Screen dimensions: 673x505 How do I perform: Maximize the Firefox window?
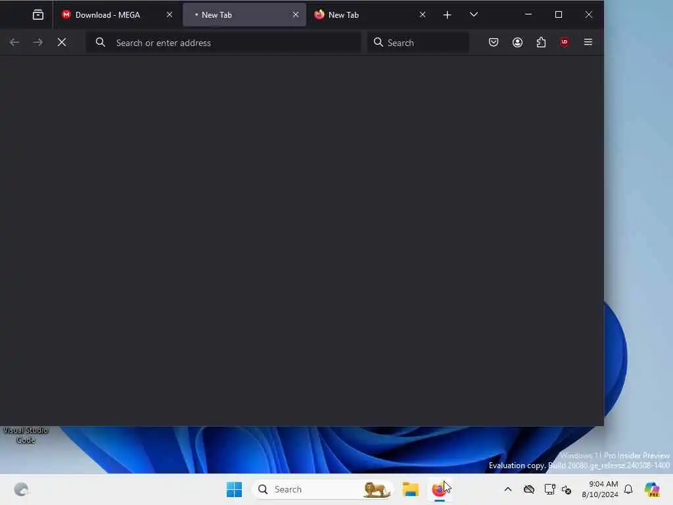click(559, 14)
